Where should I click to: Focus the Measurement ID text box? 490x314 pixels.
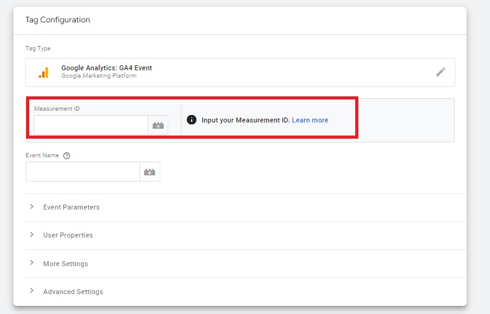[91, 125]
